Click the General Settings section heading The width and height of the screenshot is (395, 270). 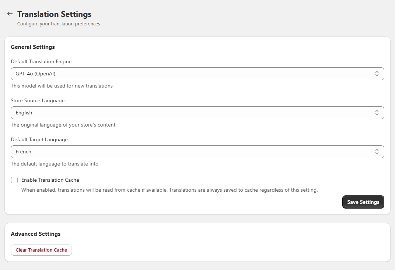point(33,47)
